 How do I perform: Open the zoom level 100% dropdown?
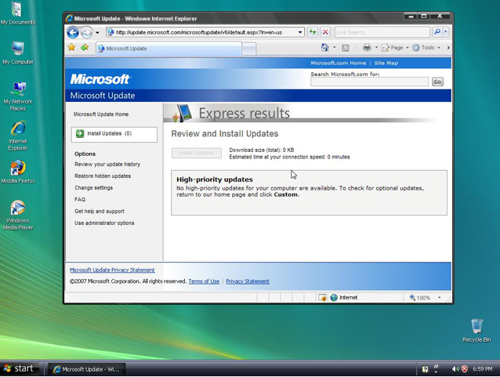click(439, 298)
